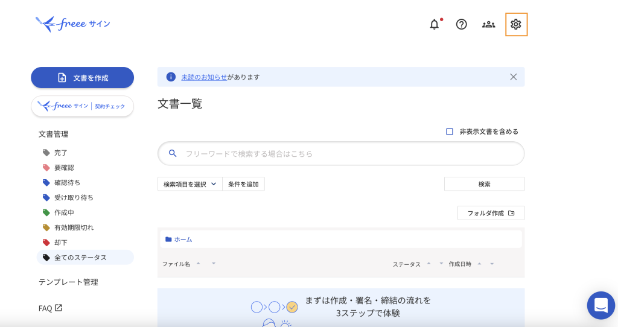
Task: Click the search magnifier icon
Action: pos(173,154)
